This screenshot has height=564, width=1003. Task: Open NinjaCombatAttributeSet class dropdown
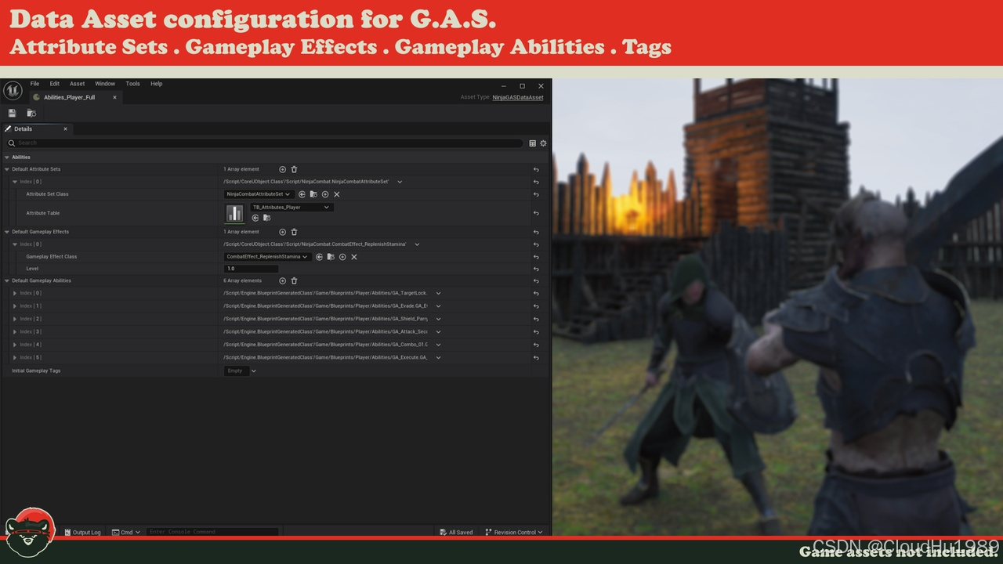pyautogui.click(x=259, y=194)
